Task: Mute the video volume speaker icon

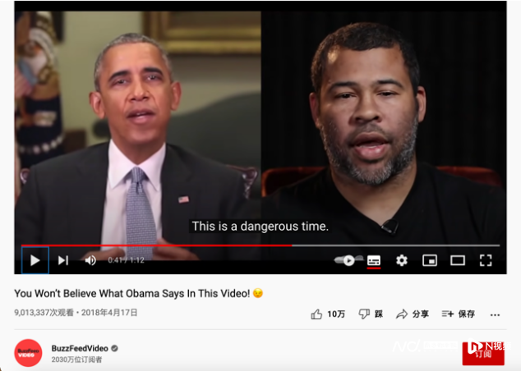Action: (90, 260)
